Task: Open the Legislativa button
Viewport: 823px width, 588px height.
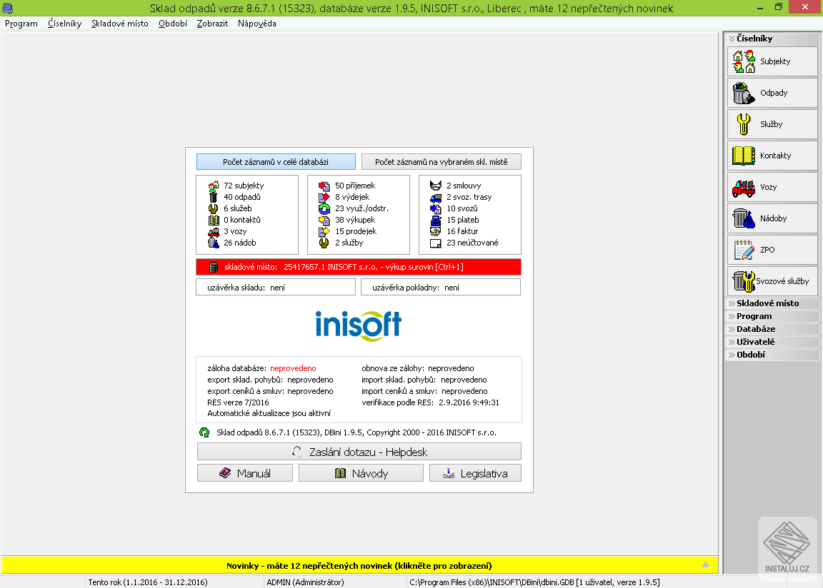Action: click(x=475, y=473)
